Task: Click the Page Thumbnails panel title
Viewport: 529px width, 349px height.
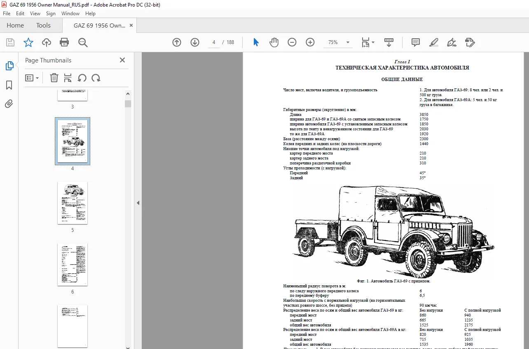Action: [48, 60]
